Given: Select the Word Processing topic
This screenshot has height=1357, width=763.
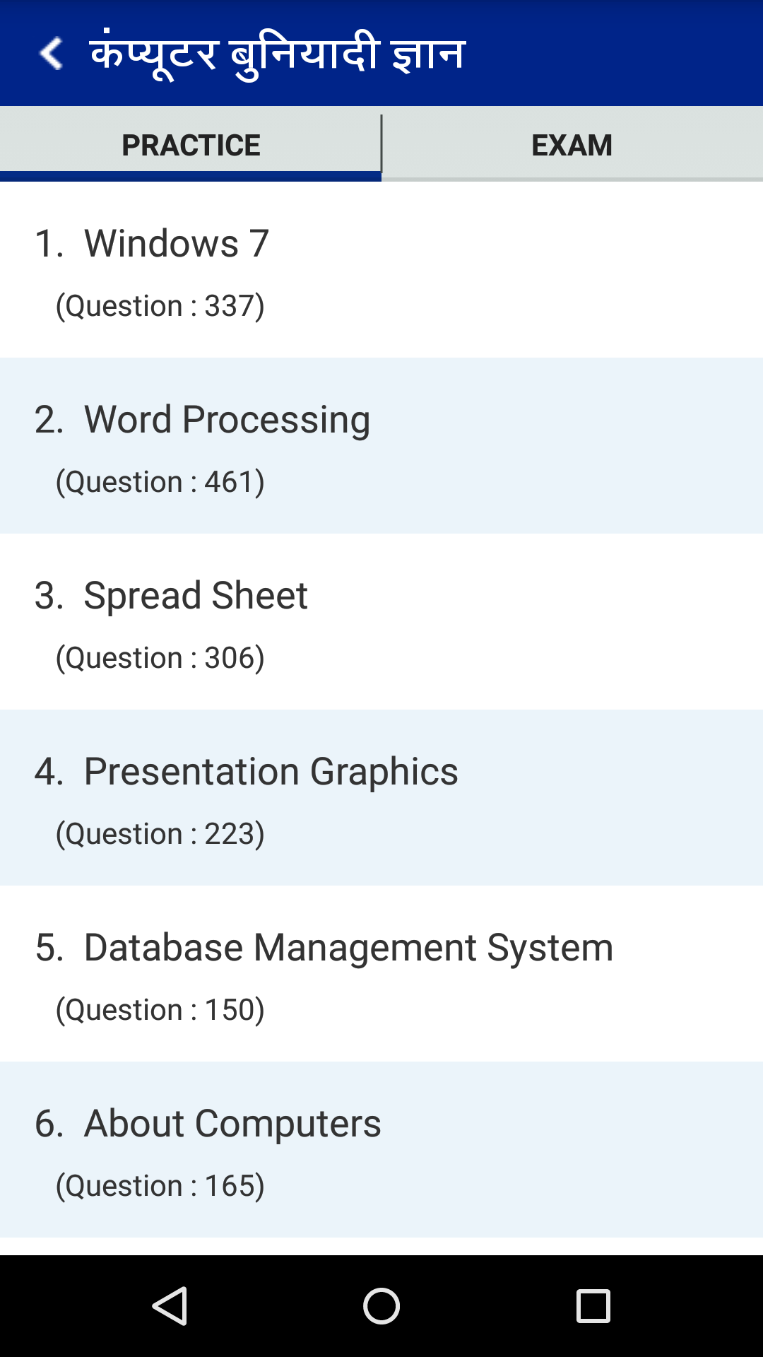Looking at the screenshot, I should tap(227, 420).
